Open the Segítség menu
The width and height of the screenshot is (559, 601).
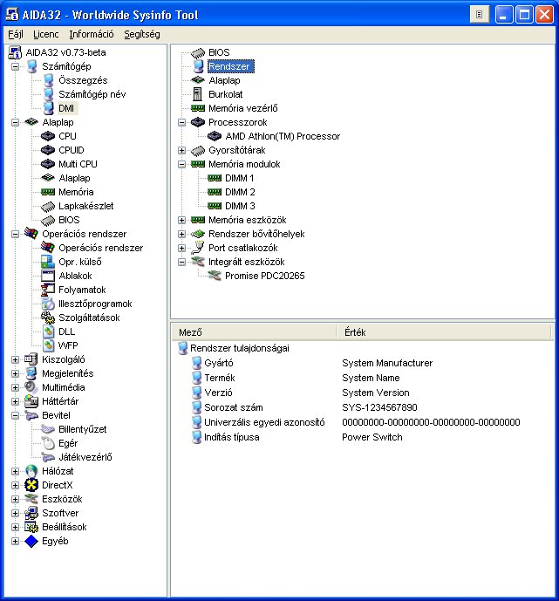[142, 35]
